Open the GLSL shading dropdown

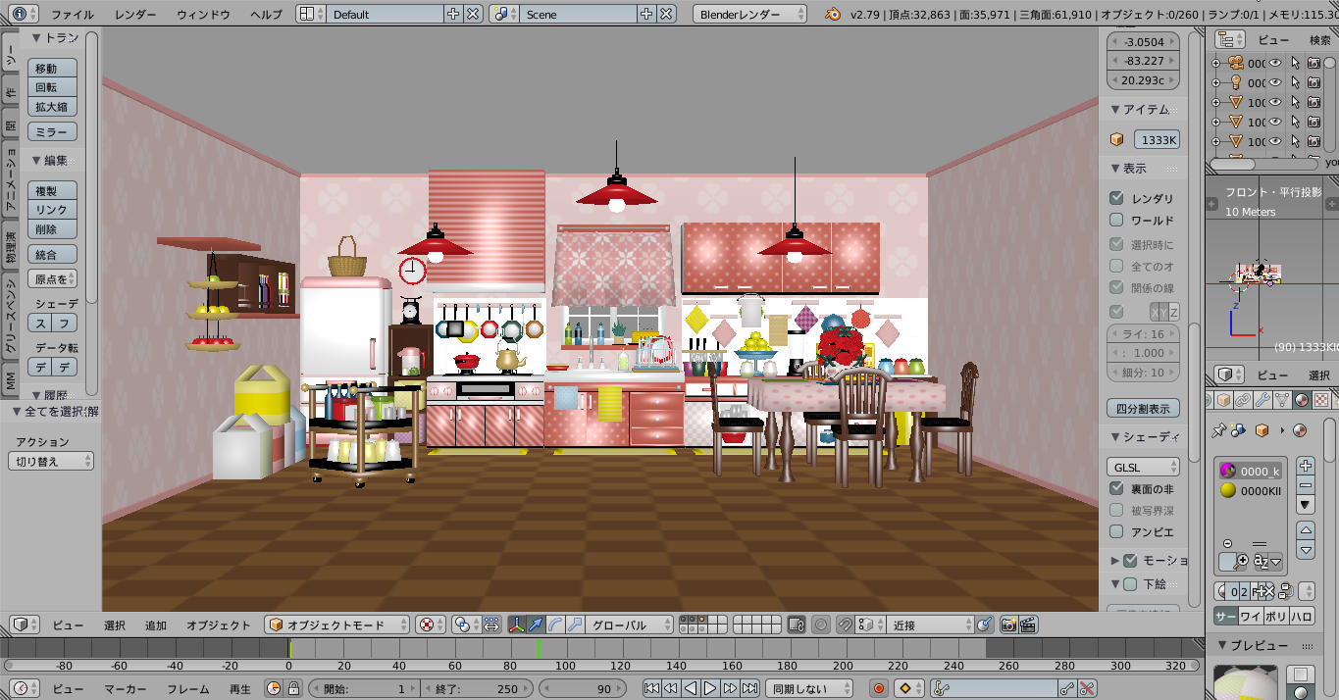tap(1144, 467)
